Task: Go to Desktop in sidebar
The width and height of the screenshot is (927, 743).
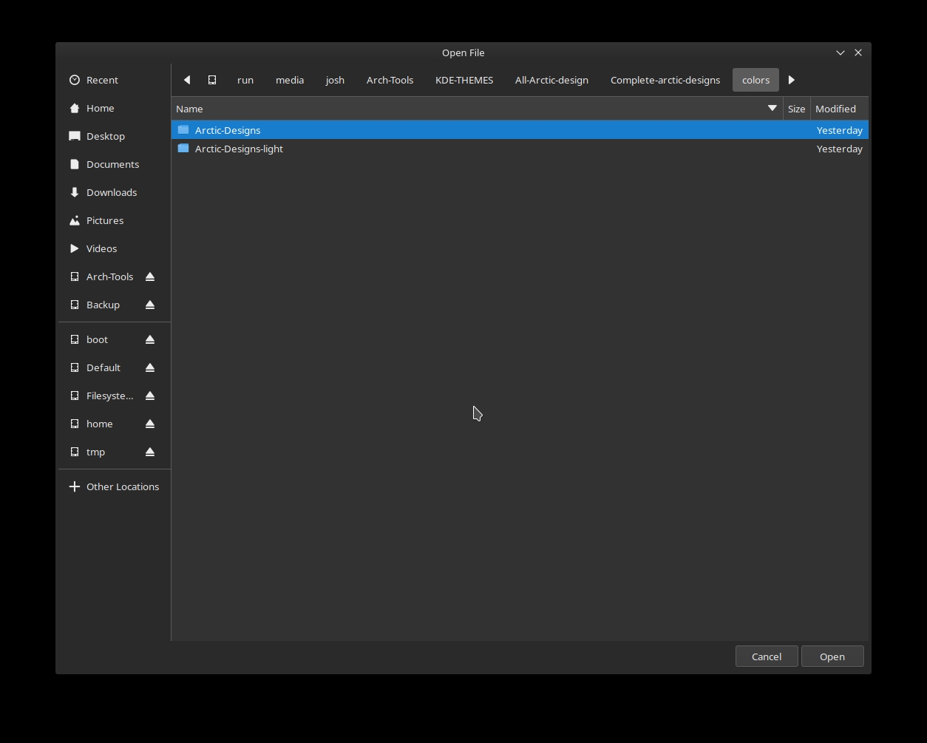Action: pos(115,136)
